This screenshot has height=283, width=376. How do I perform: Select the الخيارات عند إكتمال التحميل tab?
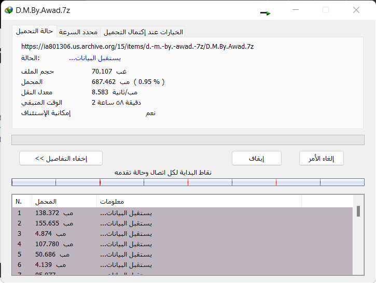tap(143, 32)
